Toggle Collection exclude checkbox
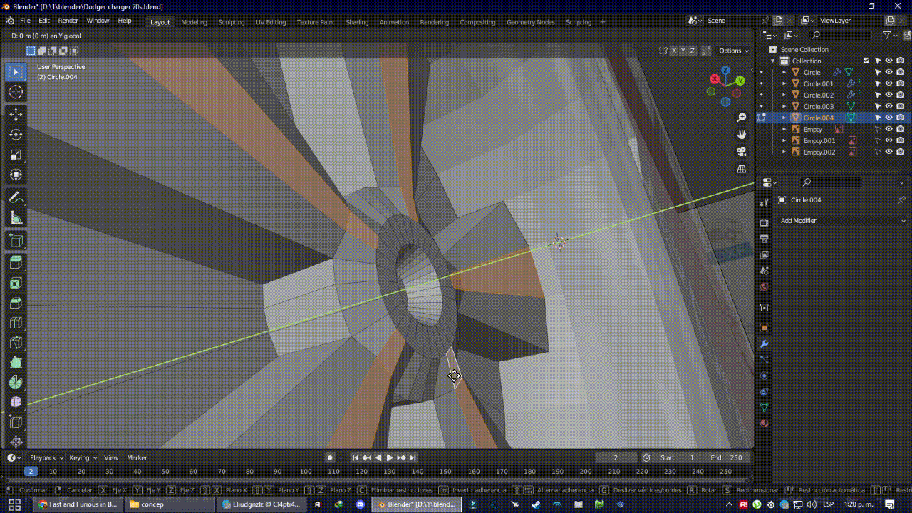 [866, 61]
